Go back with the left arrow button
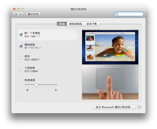 [16, 14]
